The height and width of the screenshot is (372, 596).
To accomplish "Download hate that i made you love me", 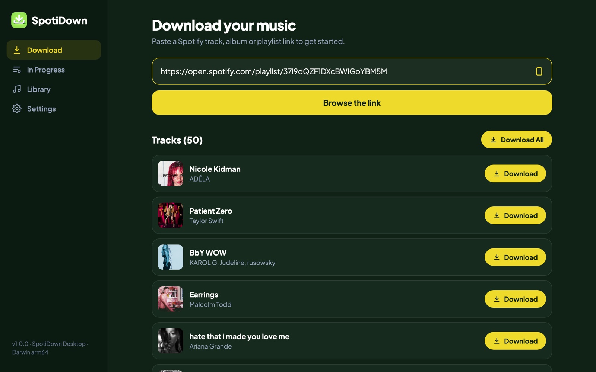I will tap(515, 341).
